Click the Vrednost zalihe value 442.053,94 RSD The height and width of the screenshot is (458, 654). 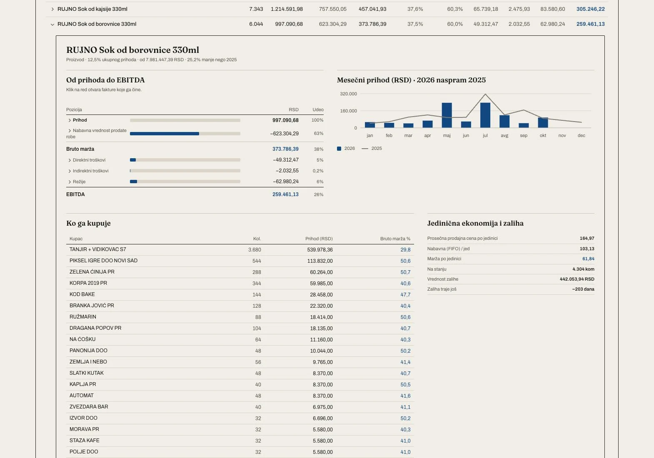577,279
